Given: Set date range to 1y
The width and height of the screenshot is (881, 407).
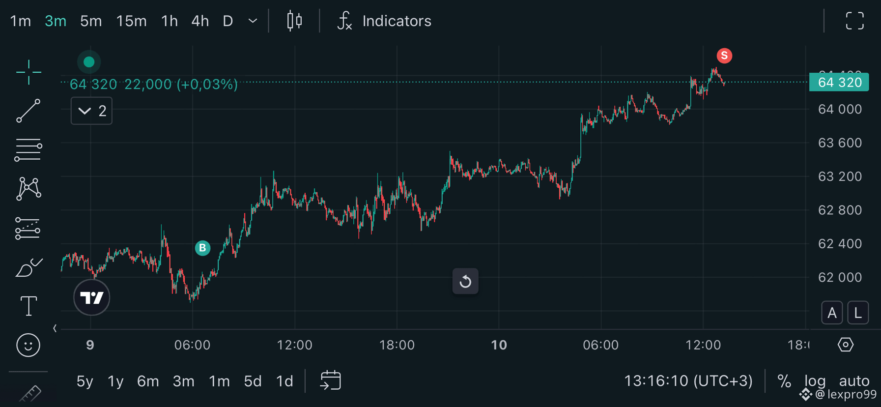Looking at the screenshot, I should tap(115, 381).
